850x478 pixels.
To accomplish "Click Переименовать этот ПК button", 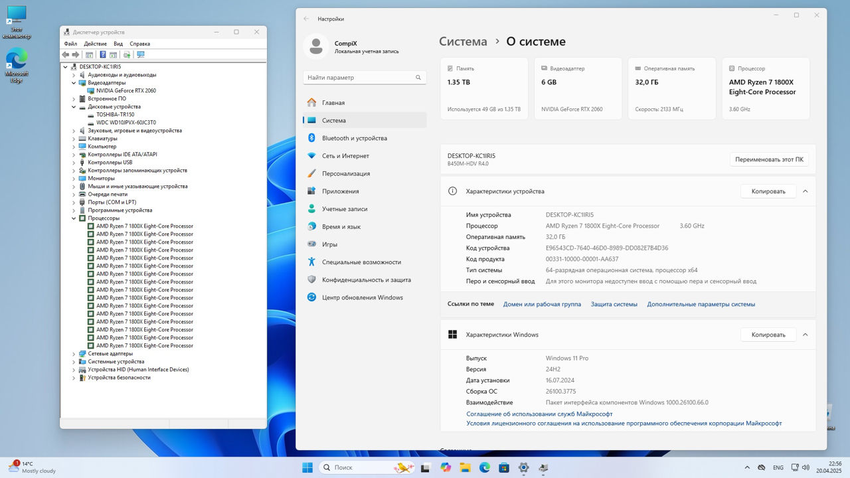I will (x=769, y=159).
